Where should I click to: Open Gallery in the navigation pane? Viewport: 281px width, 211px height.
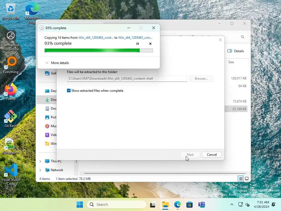(x=50, y=73)
